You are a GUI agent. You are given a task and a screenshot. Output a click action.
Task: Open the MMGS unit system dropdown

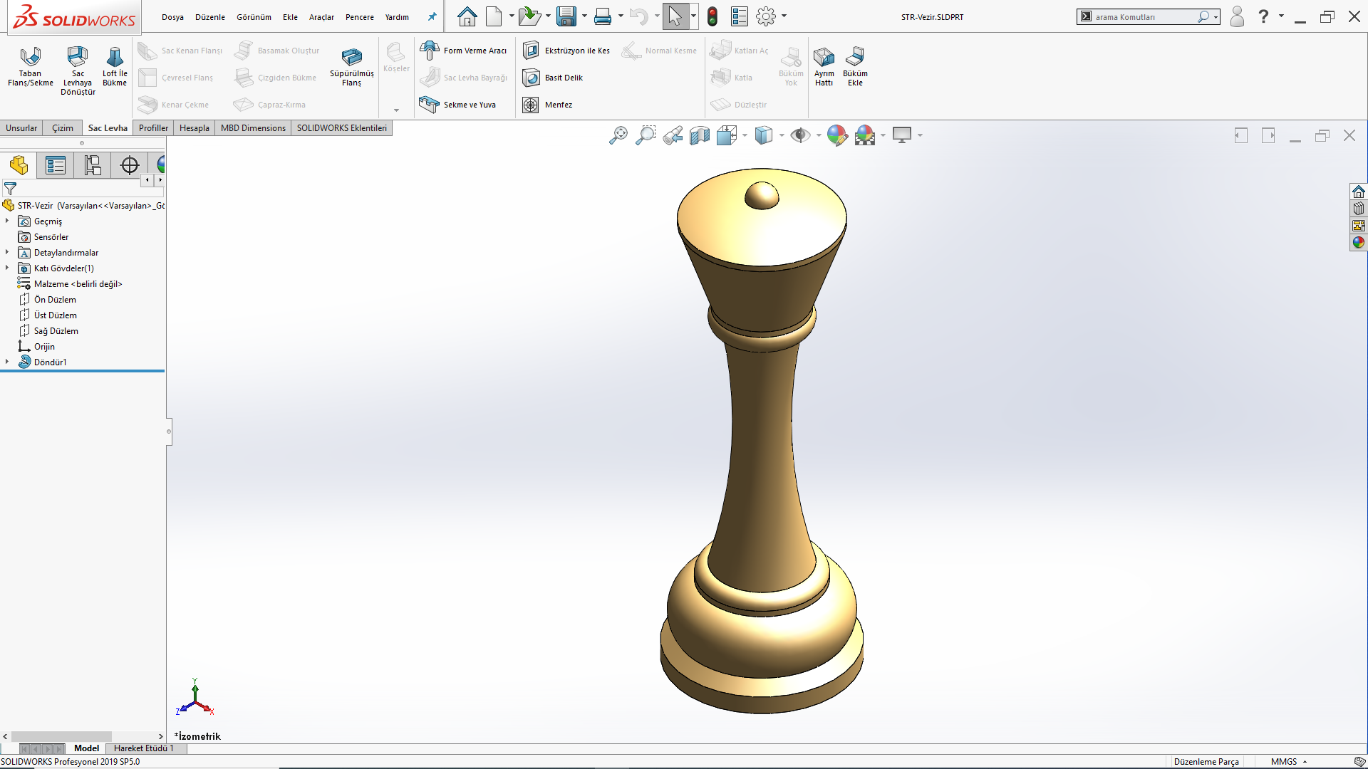coord(1290,761)
